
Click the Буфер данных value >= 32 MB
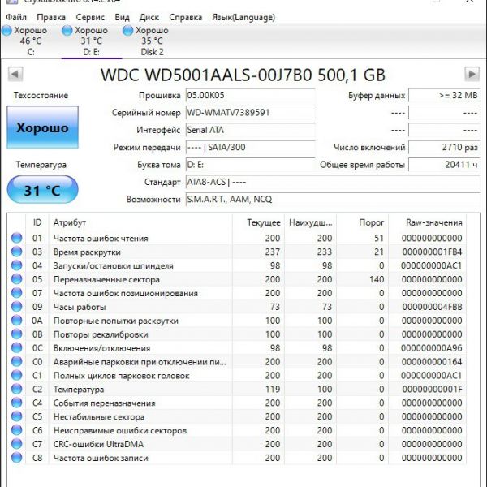click(x=444, y=95)
